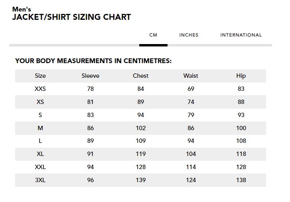Click the Jacket/Shirt Sizing Chart heading

click(x=71, y=17)
